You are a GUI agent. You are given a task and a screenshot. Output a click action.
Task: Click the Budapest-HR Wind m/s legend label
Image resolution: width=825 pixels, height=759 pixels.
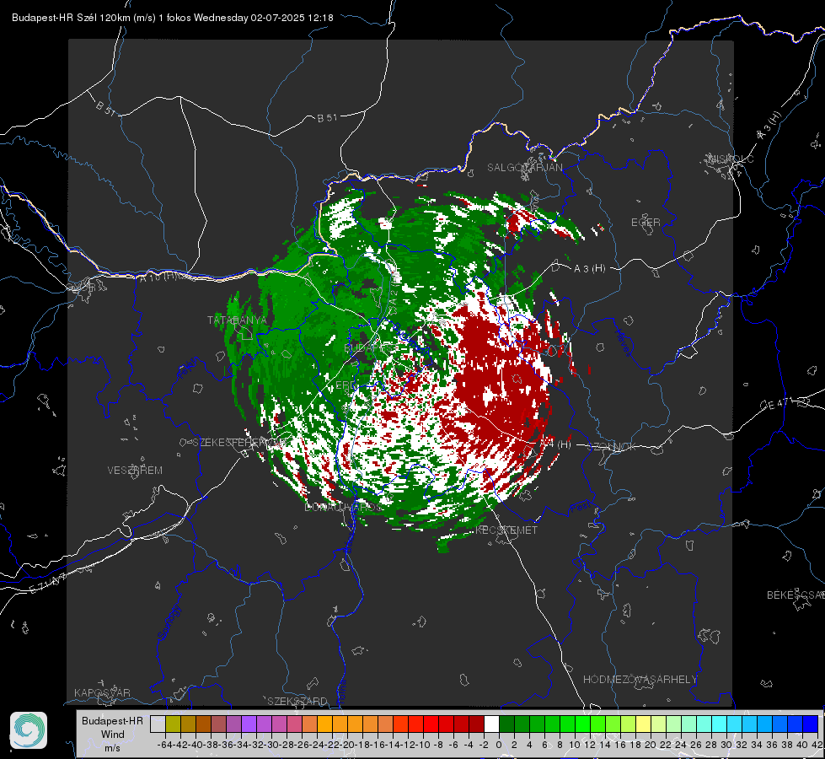(113, 735)
